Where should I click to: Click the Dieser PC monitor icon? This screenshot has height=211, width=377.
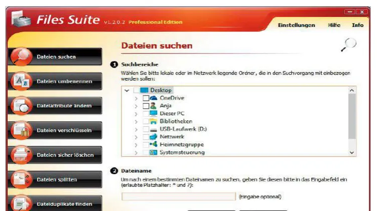153,113
